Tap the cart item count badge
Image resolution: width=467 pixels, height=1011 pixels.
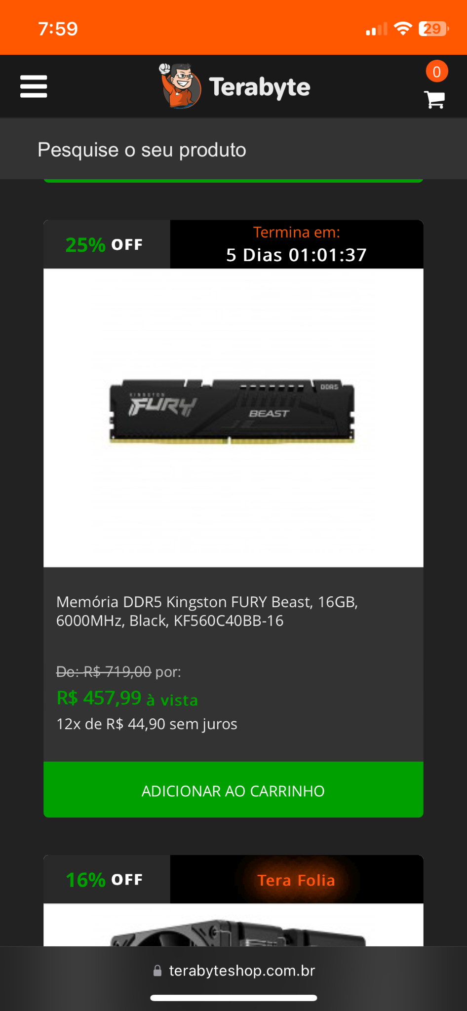coord(437,72)
